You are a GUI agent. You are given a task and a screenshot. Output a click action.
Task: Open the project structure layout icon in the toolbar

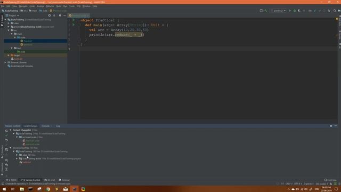click(x=261, y=11)
